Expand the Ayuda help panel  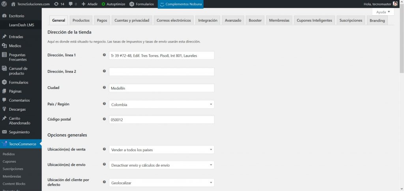(383, 12)
